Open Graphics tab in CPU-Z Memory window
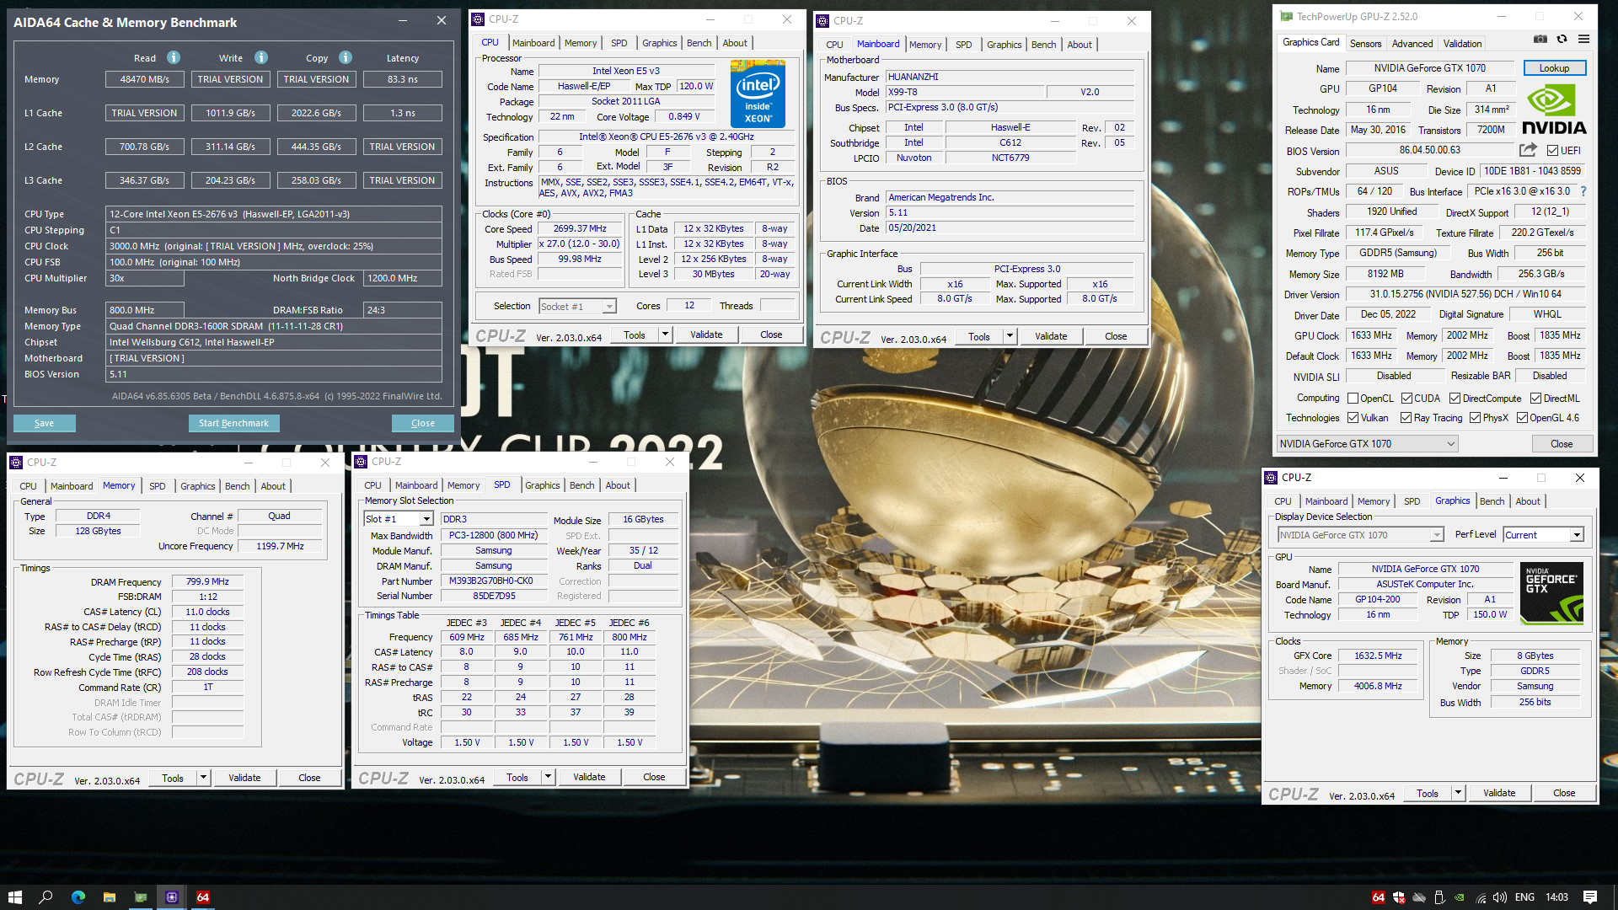The height and width of the screenshot is (910, 1618). coord(197,486)
